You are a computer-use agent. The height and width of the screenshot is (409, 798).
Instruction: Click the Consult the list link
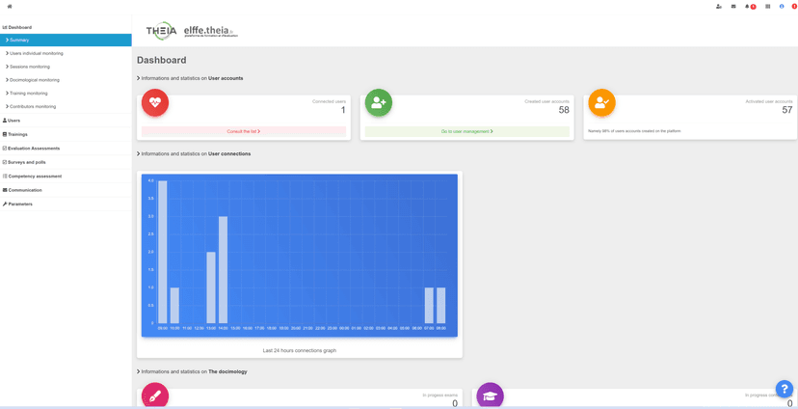pyautogui.click(x=244, y=131)
